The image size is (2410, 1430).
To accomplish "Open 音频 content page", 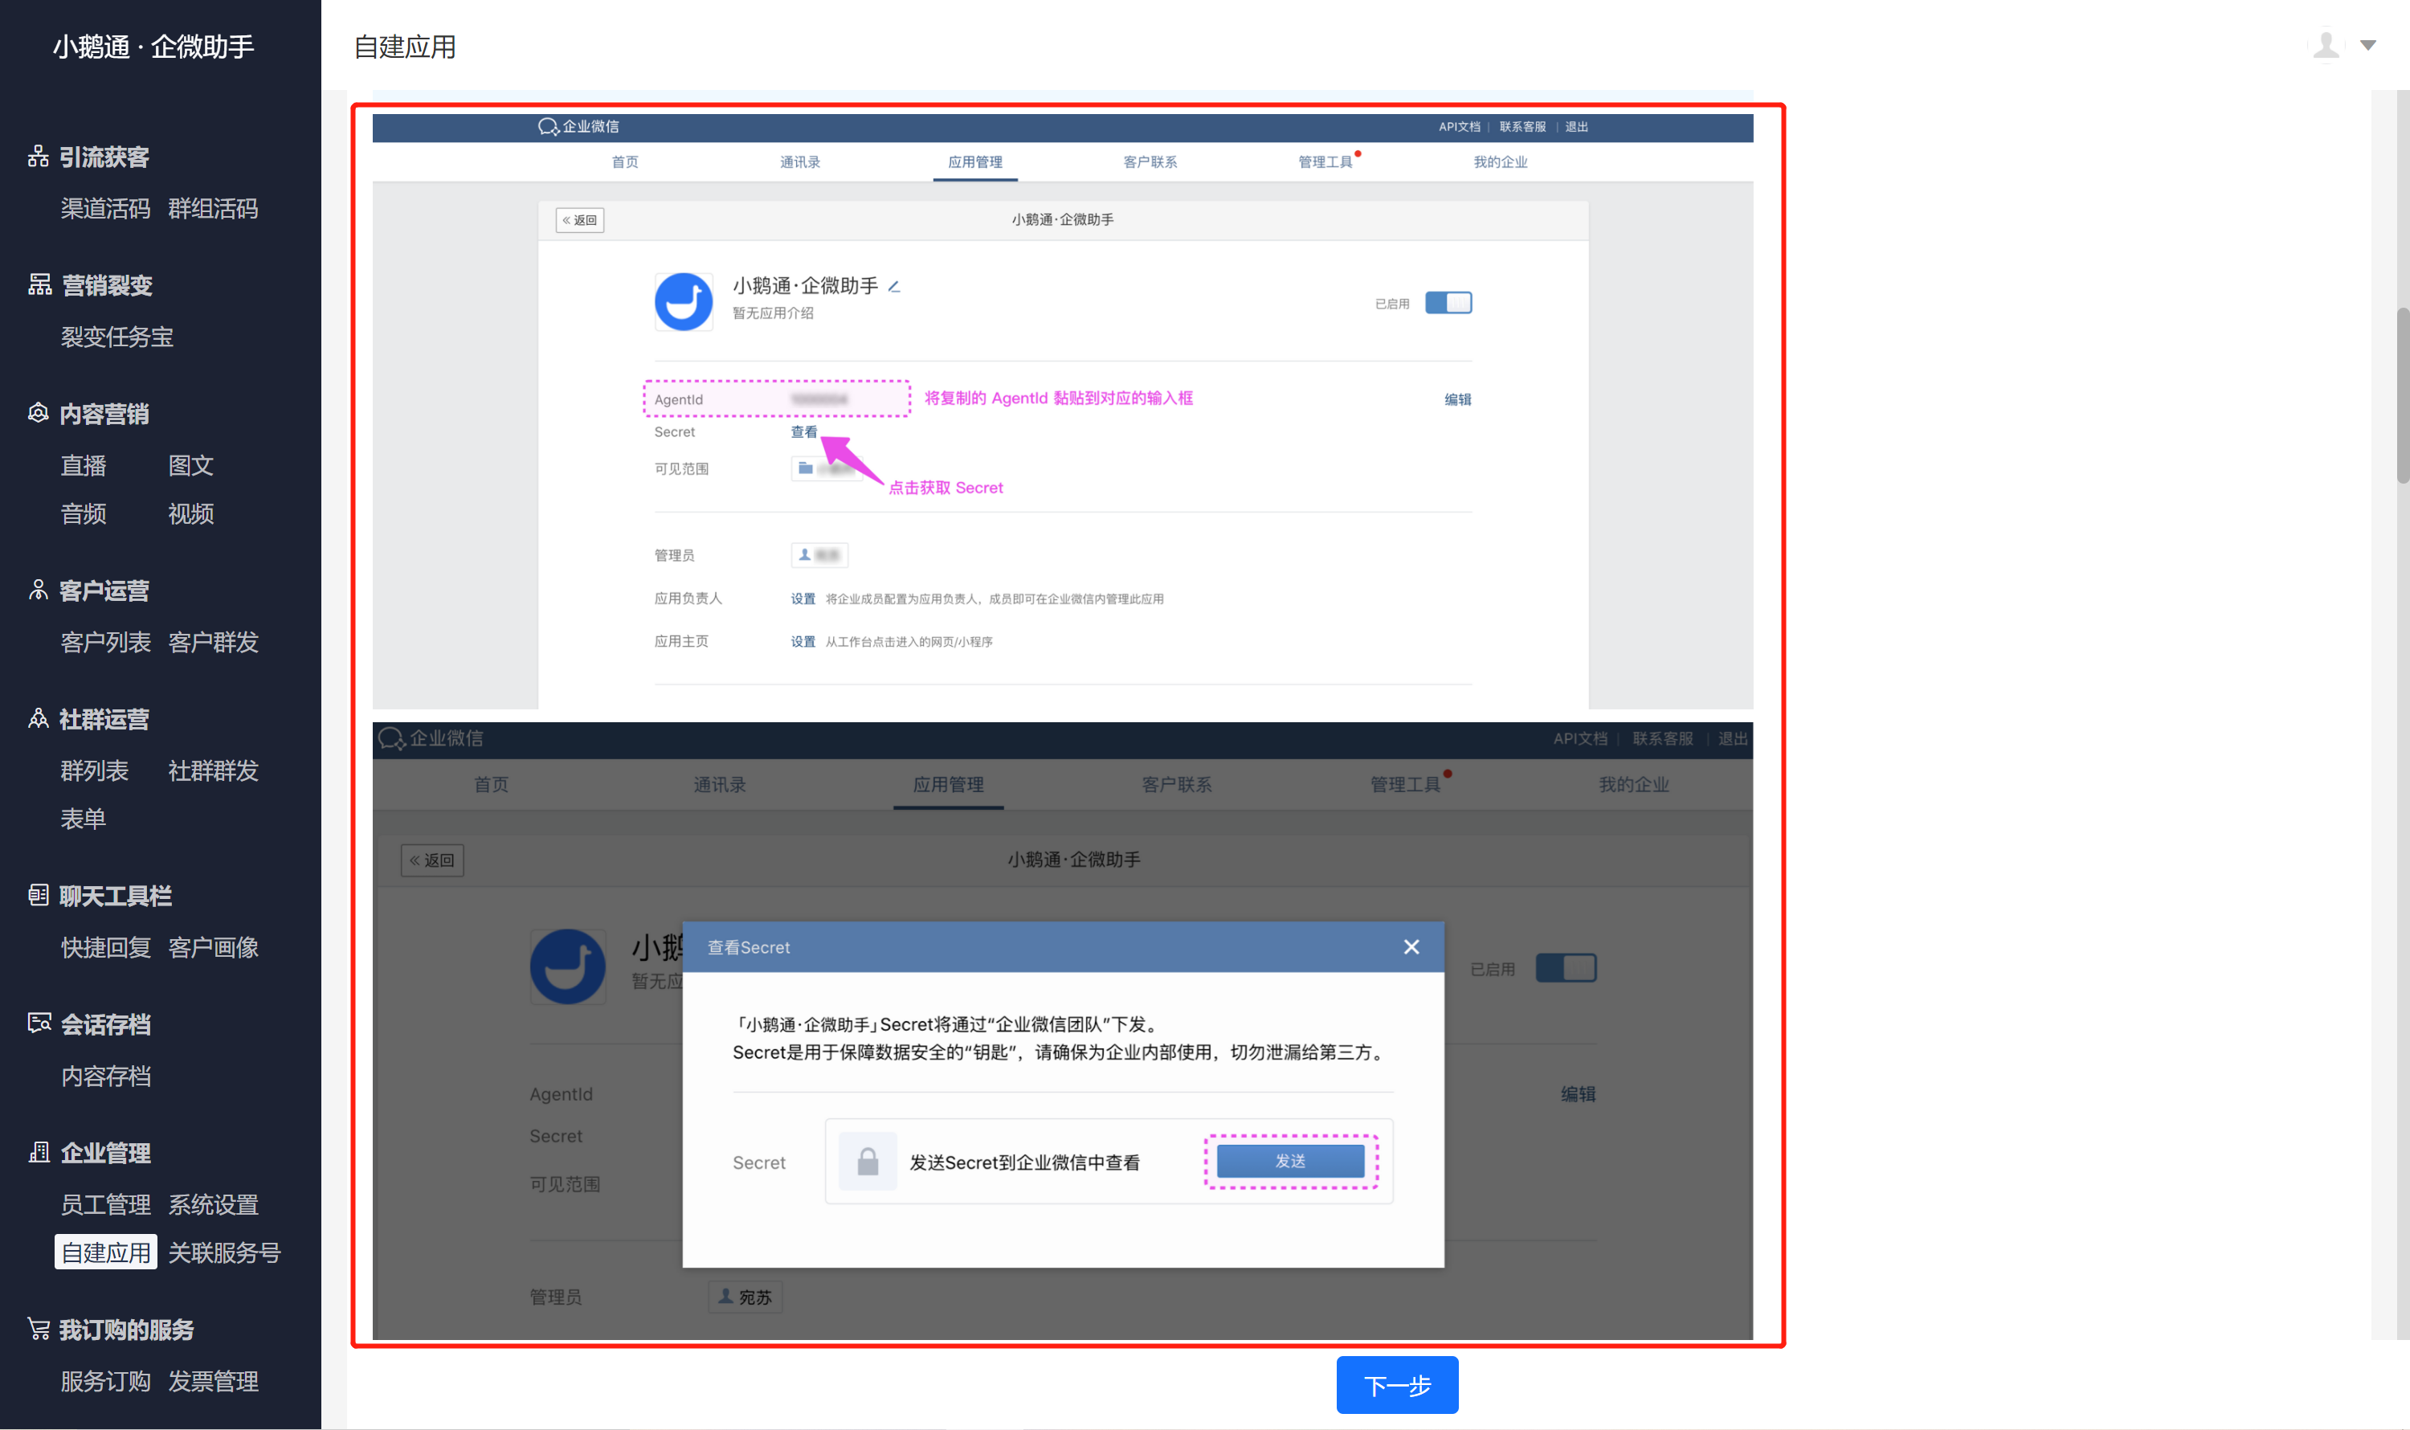I will point(84,513).
